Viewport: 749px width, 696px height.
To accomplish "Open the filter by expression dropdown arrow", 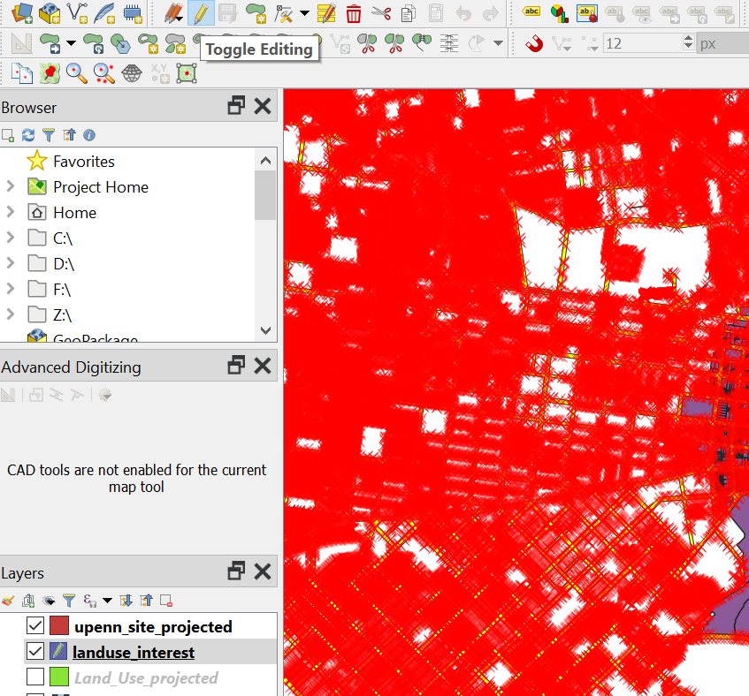I will 108,601.
